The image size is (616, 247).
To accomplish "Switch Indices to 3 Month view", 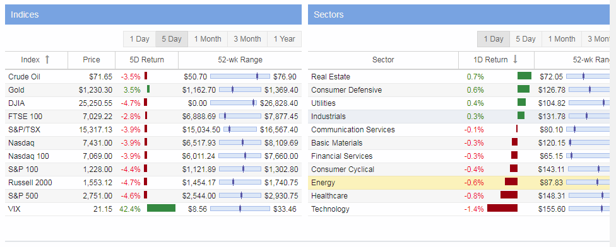I will coord(247,39).
